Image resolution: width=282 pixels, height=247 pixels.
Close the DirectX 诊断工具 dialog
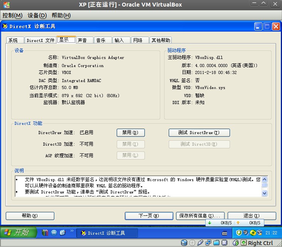pos(276,27)
